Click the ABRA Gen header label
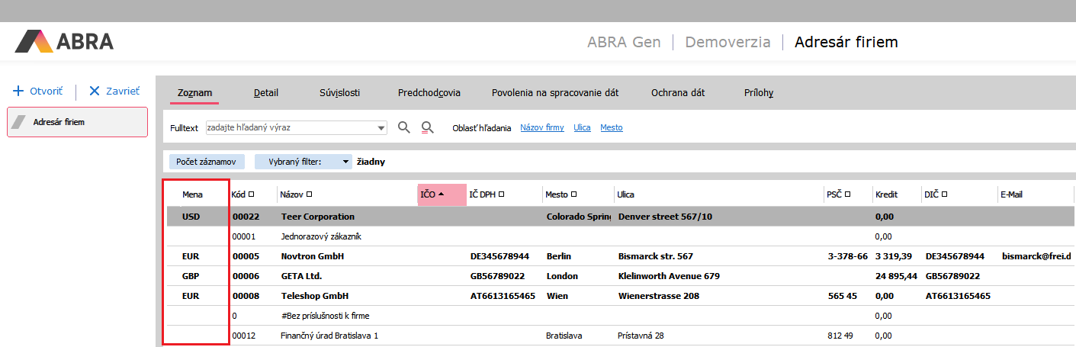The height and width of the screenshot is (347, 1076). [624, 42]
